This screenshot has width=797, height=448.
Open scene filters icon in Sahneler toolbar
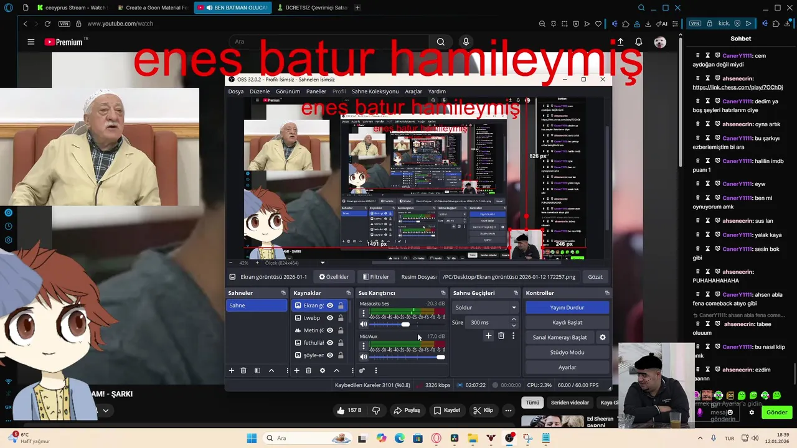tap(257, 370)
